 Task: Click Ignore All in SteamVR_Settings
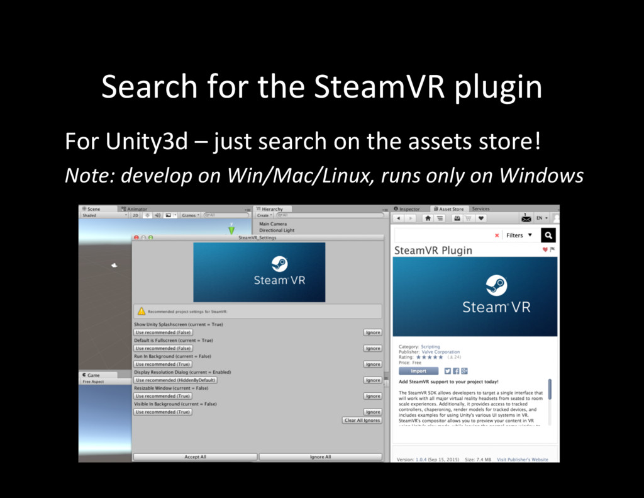click(x=320, y=457)
